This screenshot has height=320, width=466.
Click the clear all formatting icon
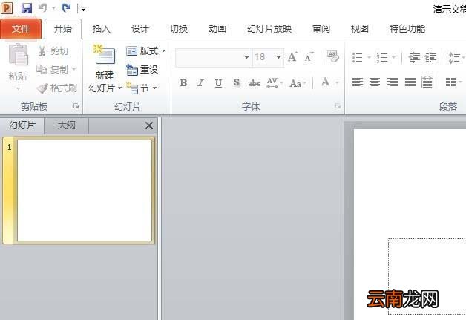(333, 56)
